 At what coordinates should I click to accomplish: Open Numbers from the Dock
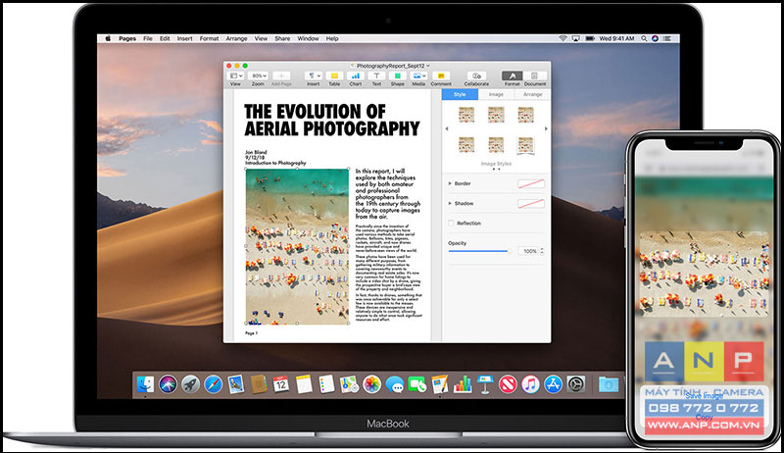click(x=463, y=384)
